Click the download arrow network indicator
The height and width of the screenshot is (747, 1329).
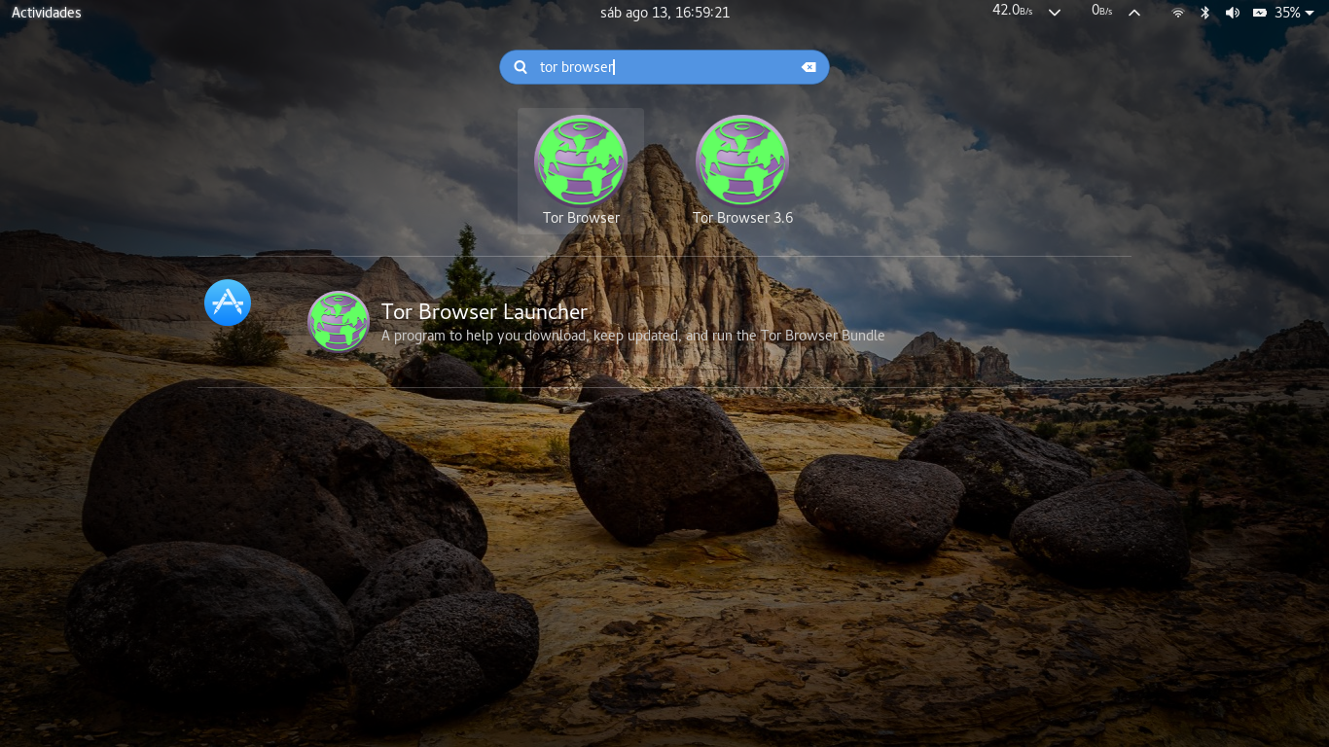pyautogui.click(x=1055, y=13)
